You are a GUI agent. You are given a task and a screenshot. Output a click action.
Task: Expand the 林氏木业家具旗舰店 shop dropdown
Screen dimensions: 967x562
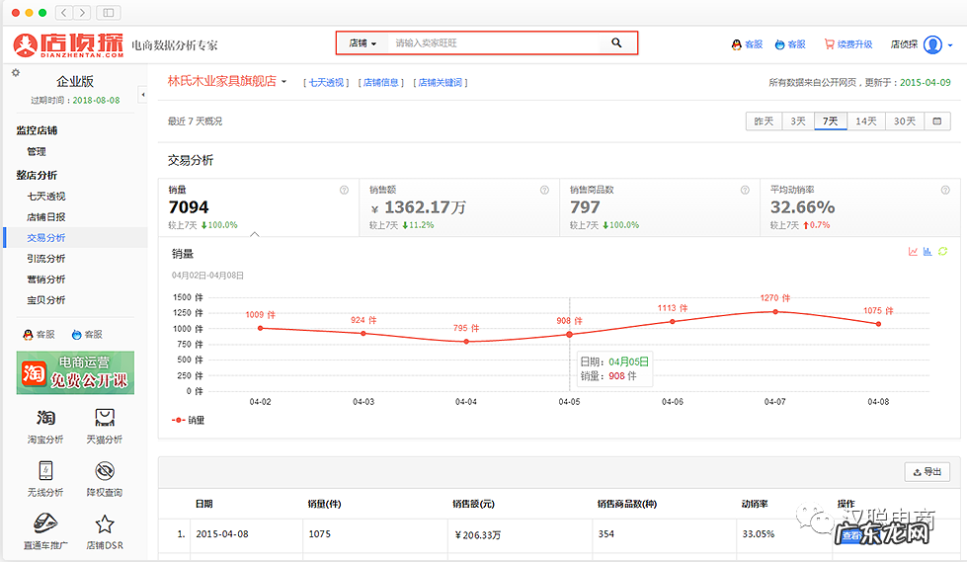click(x=283, y=82)
